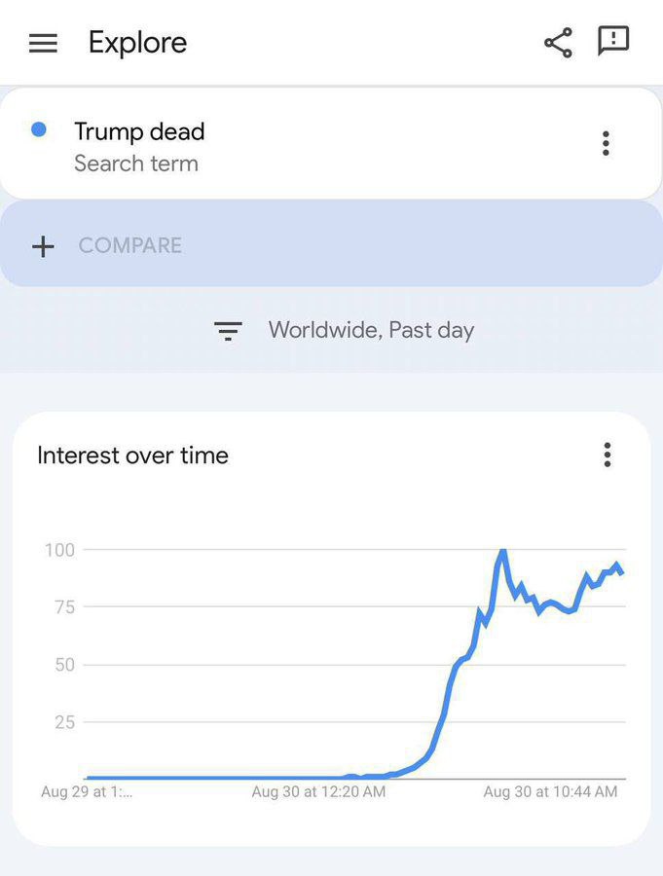Open the 'Trump dead' search term options menu
The width and height of the screenshot is (663, 876).
point(606,144)
